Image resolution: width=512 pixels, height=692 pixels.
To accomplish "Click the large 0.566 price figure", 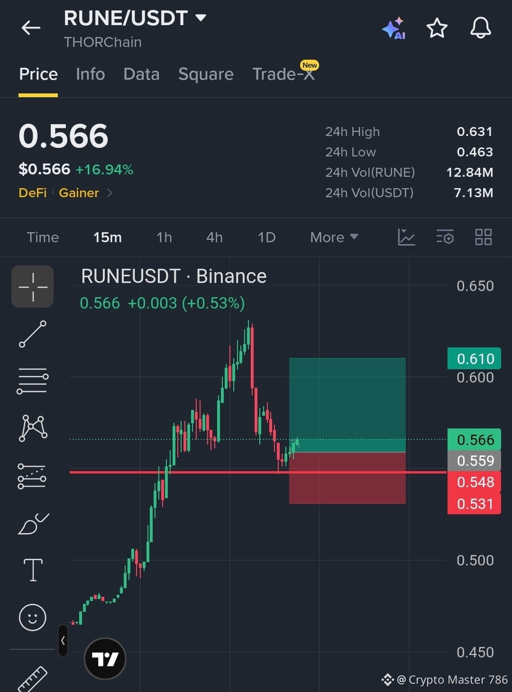I will click(x=64, y=137).
